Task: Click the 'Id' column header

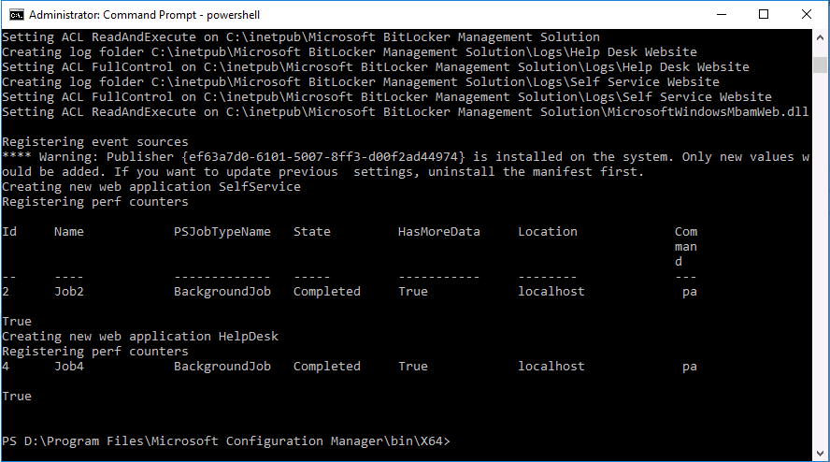Action: click(x=9, y=232)
